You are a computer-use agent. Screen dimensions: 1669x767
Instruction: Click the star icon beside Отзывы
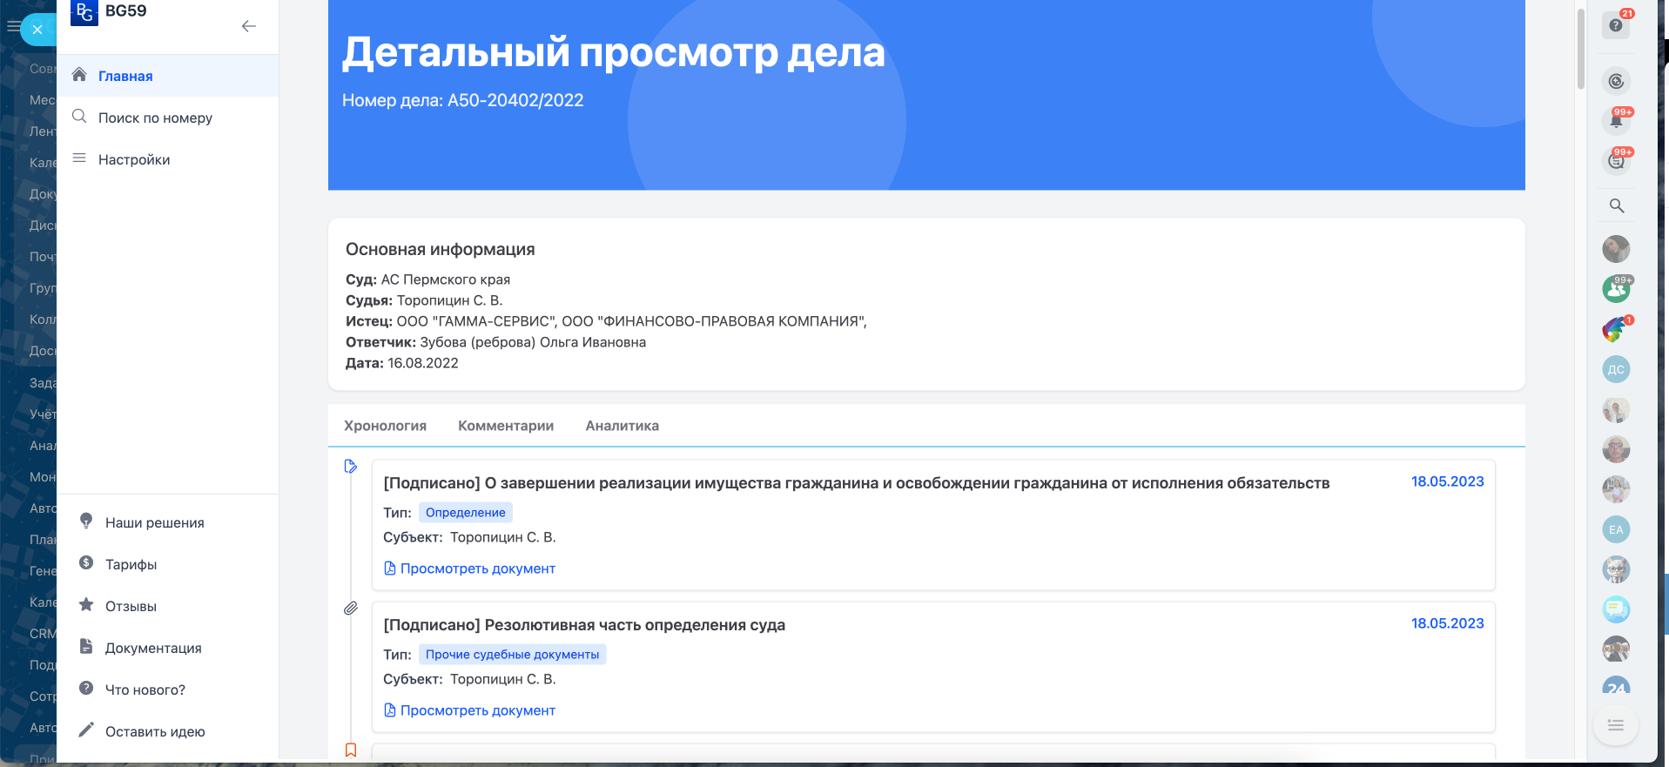coord(86,604)
